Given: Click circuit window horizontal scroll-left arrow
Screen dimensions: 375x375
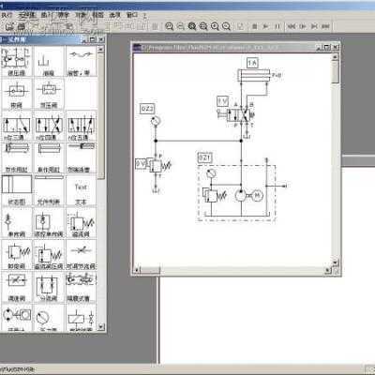Looking at the screenshot, I should point(136,270).
